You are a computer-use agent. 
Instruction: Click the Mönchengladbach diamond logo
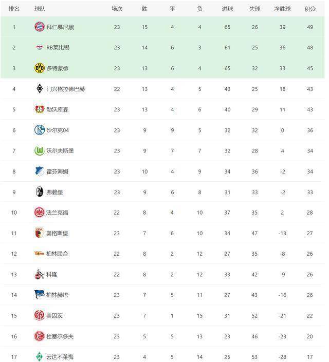[40, 89]
